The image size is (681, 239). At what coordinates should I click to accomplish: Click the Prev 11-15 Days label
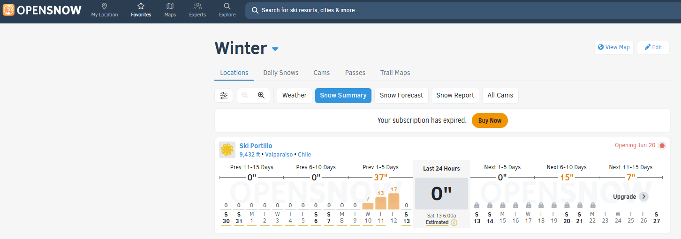252,167
